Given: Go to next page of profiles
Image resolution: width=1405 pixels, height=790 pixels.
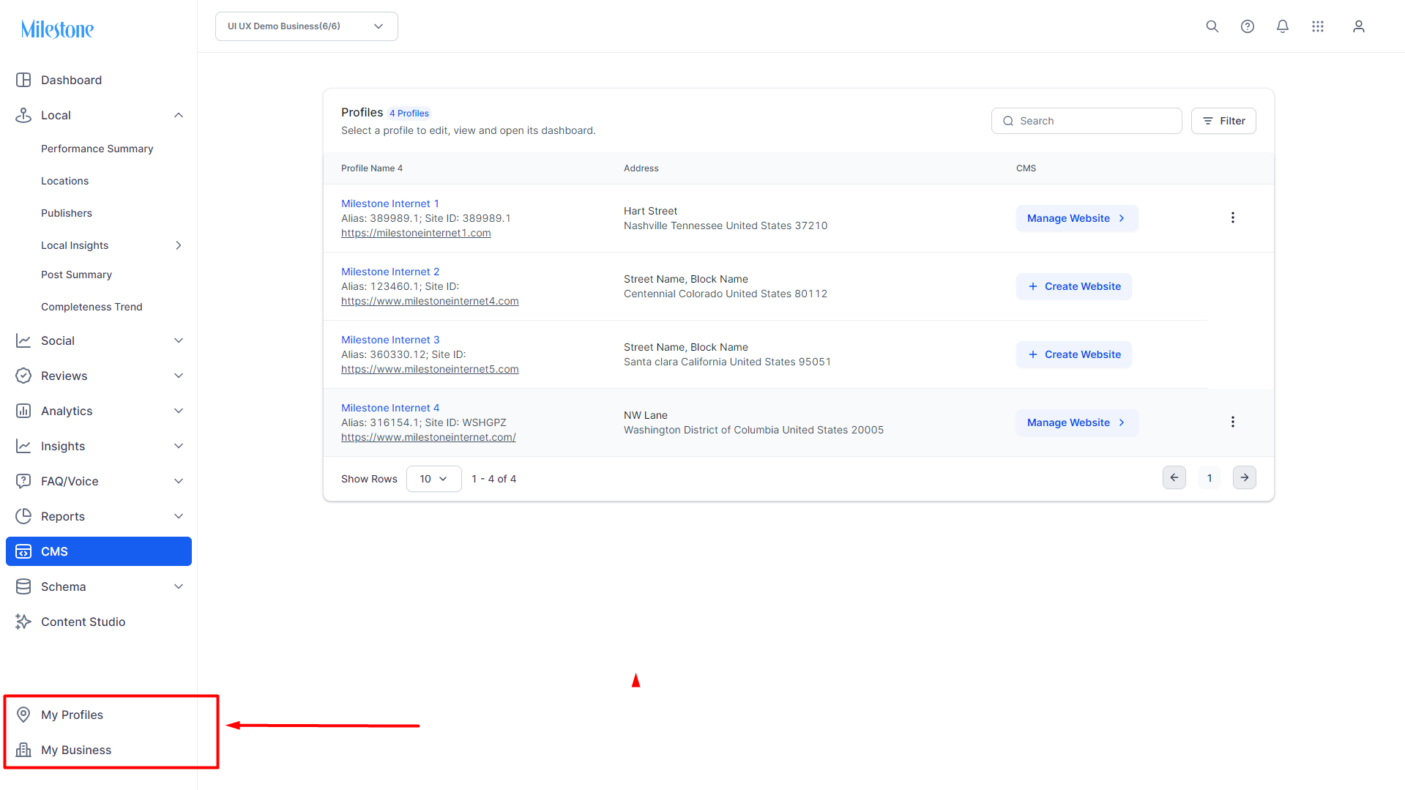Looking at the screenshot, I should 1245,477.
